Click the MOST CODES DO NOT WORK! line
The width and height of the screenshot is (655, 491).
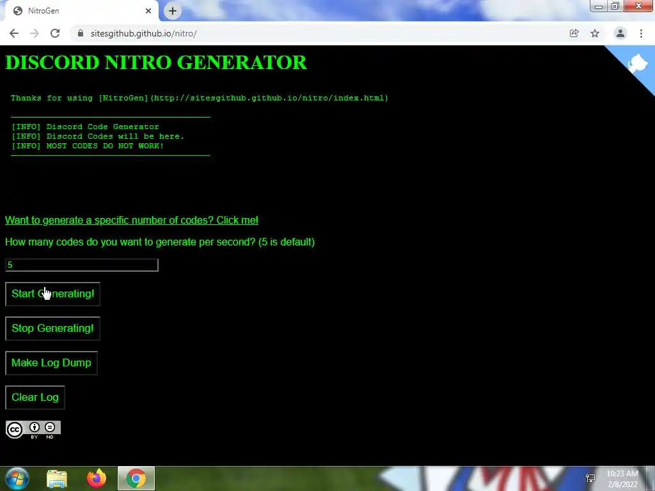(88, 146)
